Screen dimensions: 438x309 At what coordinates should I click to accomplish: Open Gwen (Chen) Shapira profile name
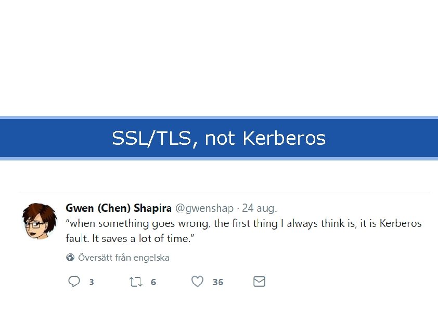point(119,208)
